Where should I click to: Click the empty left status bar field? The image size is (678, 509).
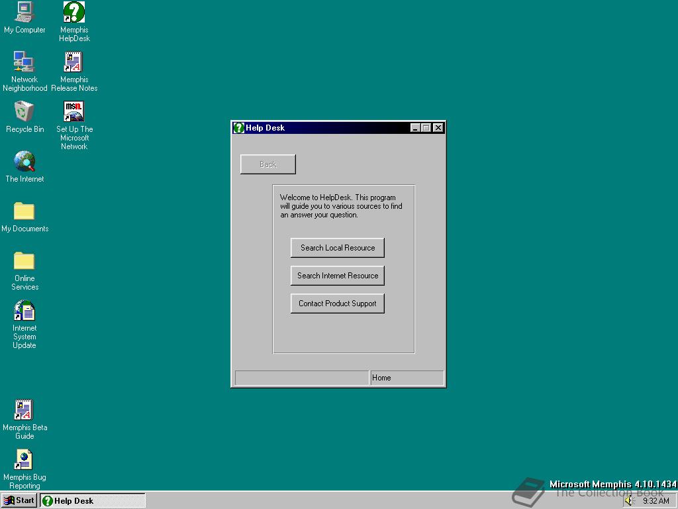tap(302, 378)
